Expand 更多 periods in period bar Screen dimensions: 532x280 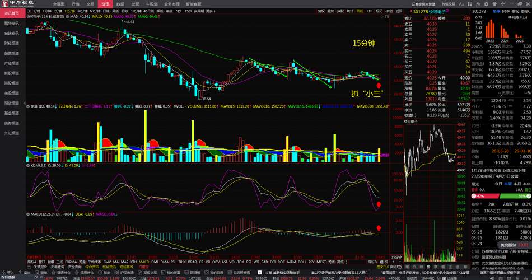[x=210, y=11]
